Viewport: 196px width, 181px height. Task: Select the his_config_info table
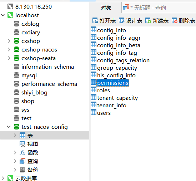(116, 75)
